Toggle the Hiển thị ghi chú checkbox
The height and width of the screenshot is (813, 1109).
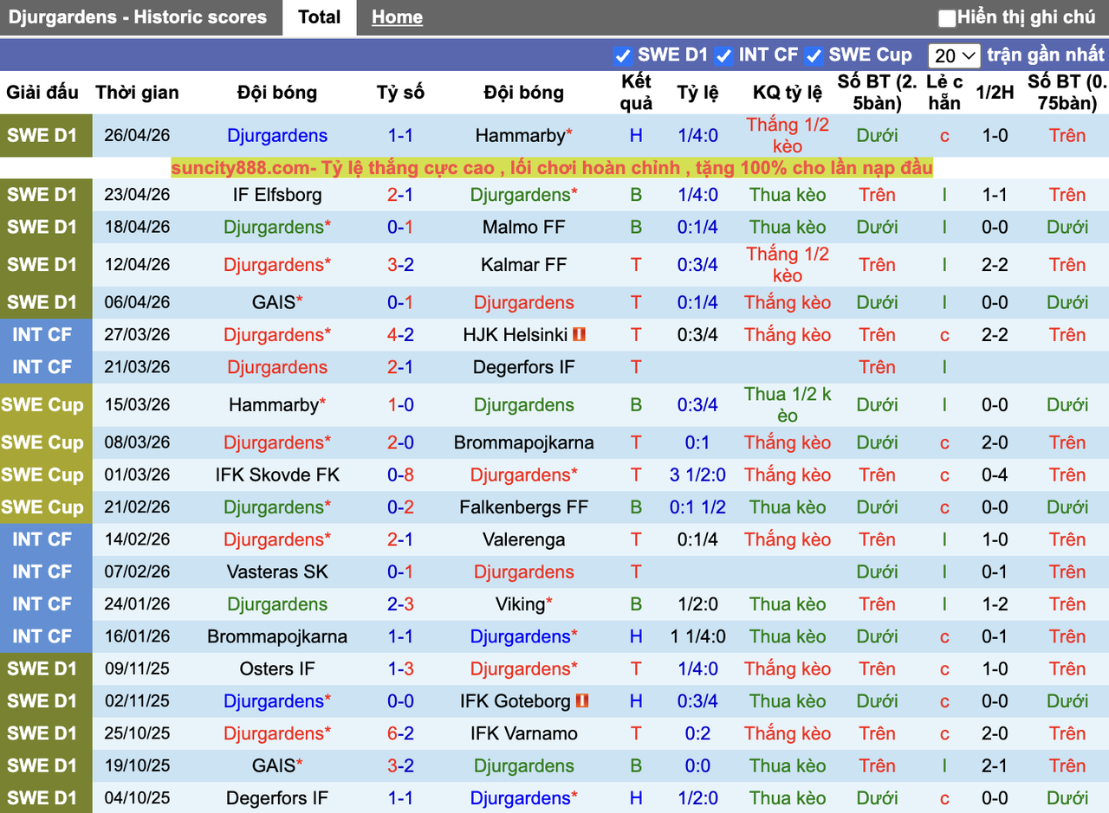pos(947,18)
